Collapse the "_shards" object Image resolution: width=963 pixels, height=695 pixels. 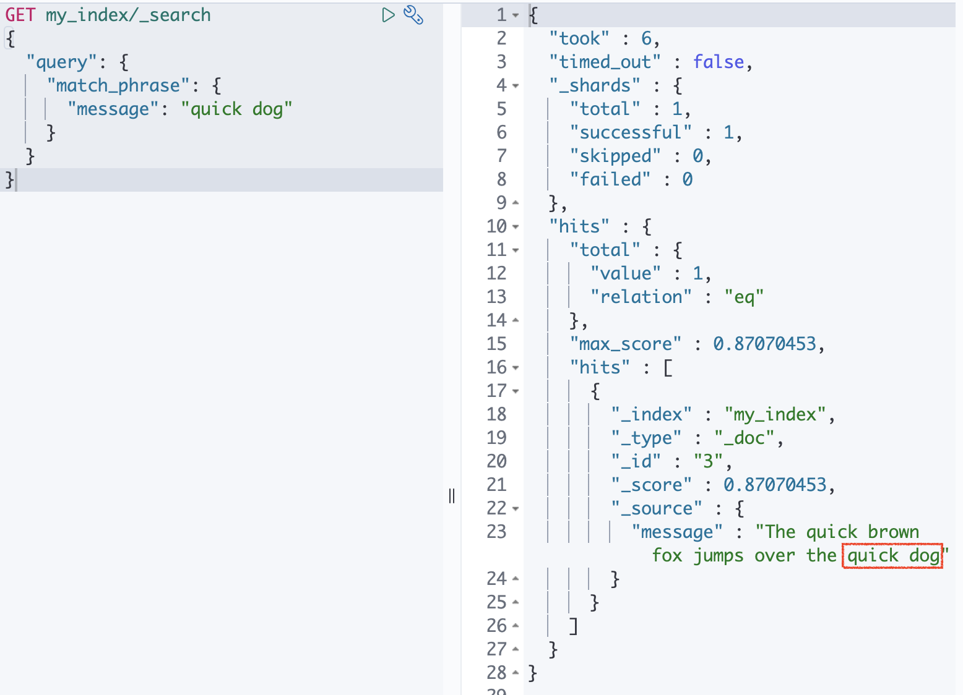[x=516, y=85]
